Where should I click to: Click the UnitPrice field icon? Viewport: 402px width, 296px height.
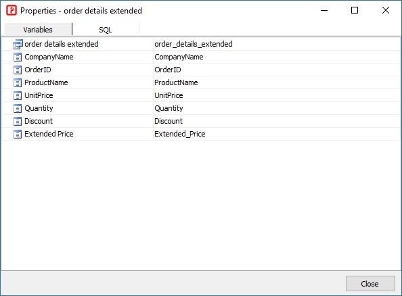click(18, 95)
